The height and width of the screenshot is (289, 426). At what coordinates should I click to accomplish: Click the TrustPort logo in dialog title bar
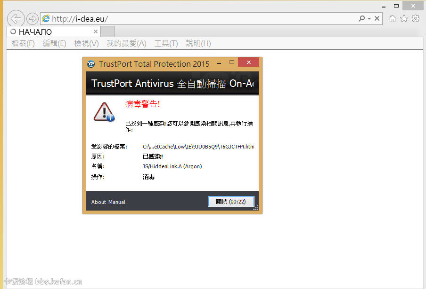click(x=91, y=64)
